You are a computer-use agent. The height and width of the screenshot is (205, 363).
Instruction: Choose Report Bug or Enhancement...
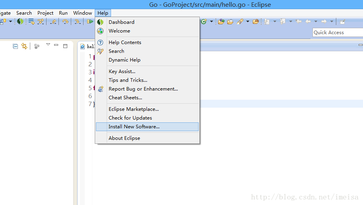[147, 89]
